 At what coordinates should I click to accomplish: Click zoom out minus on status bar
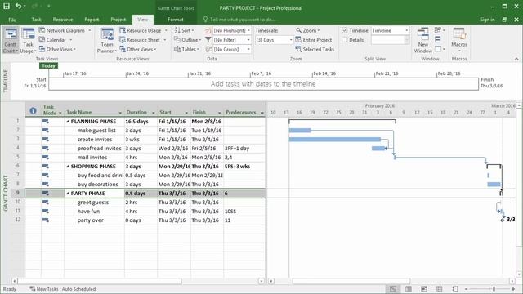pyautogui.click(x=467, y=289)
